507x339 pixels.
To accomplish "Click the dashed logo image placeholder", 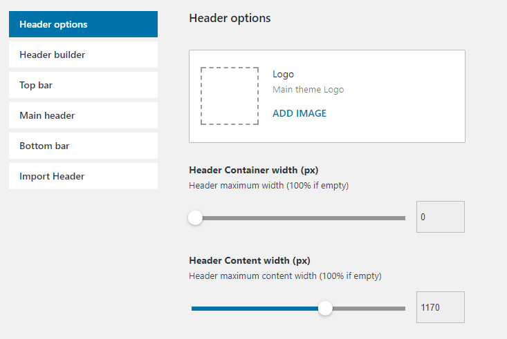I will coord(230,96).
